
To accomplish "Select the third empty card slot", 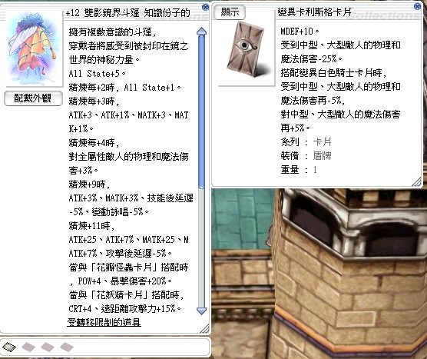I will point(48,347).
